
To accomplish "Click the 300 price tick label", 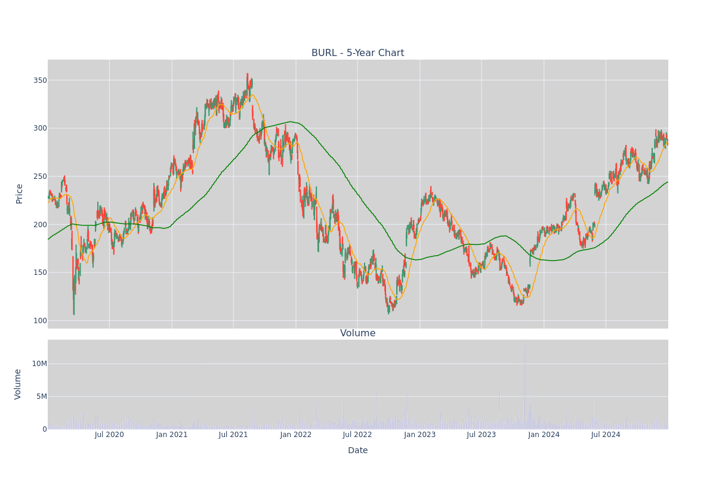I will click(40, 128).
